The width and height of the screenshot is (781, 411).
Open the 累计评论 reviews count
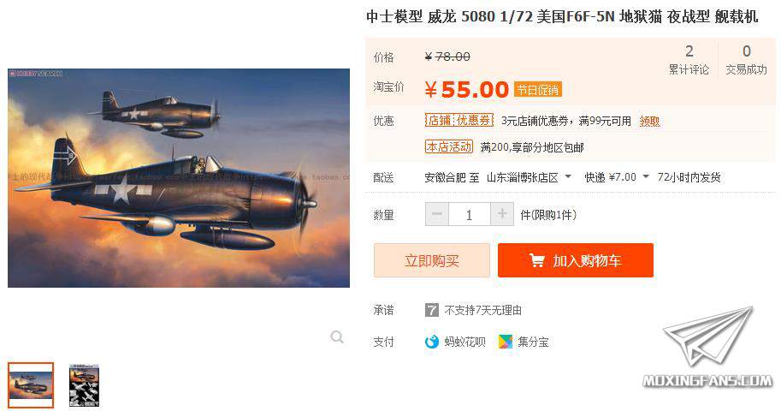(x=689, y=60)
